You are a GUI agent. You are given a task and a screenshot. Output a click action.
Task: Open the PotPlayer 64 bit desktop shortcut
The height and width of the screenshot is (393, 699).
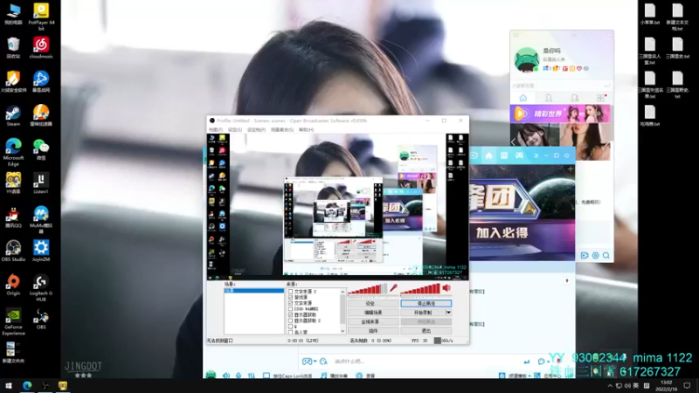pos(41,16)
